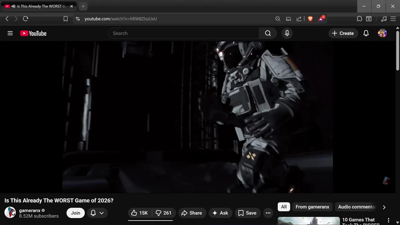Image resolution: width=400 pixels, height=225 pixels.
Task: Restore down the browser window
Action: pos(378,6)
